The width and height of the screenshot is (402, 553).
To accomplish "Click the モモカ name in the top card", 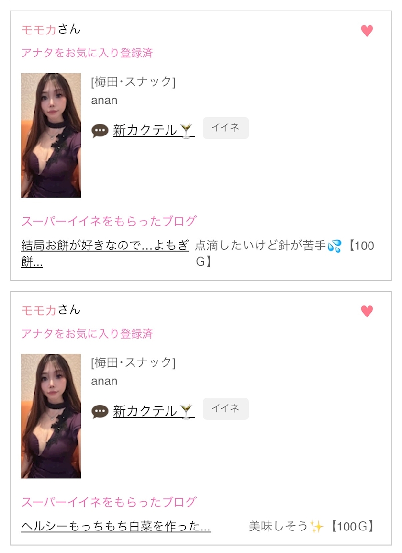I will pyautogui.click(x=39, y=30).
